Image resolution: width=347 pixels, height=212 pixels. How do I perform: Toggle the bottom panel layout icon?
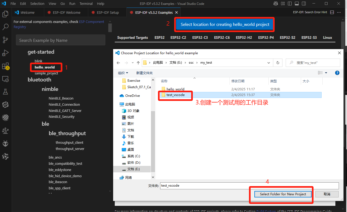297,4
